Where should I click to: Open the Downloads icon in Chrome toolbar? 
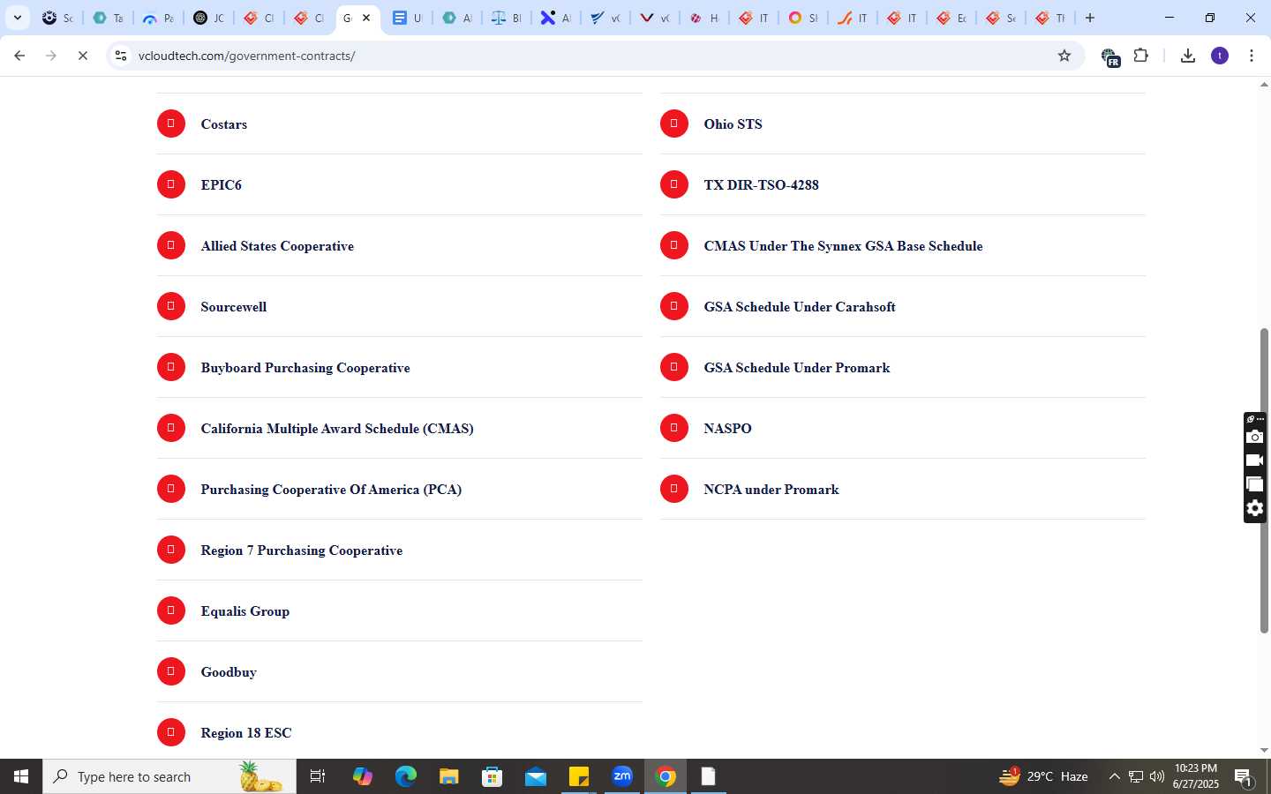click(1188, 56)
